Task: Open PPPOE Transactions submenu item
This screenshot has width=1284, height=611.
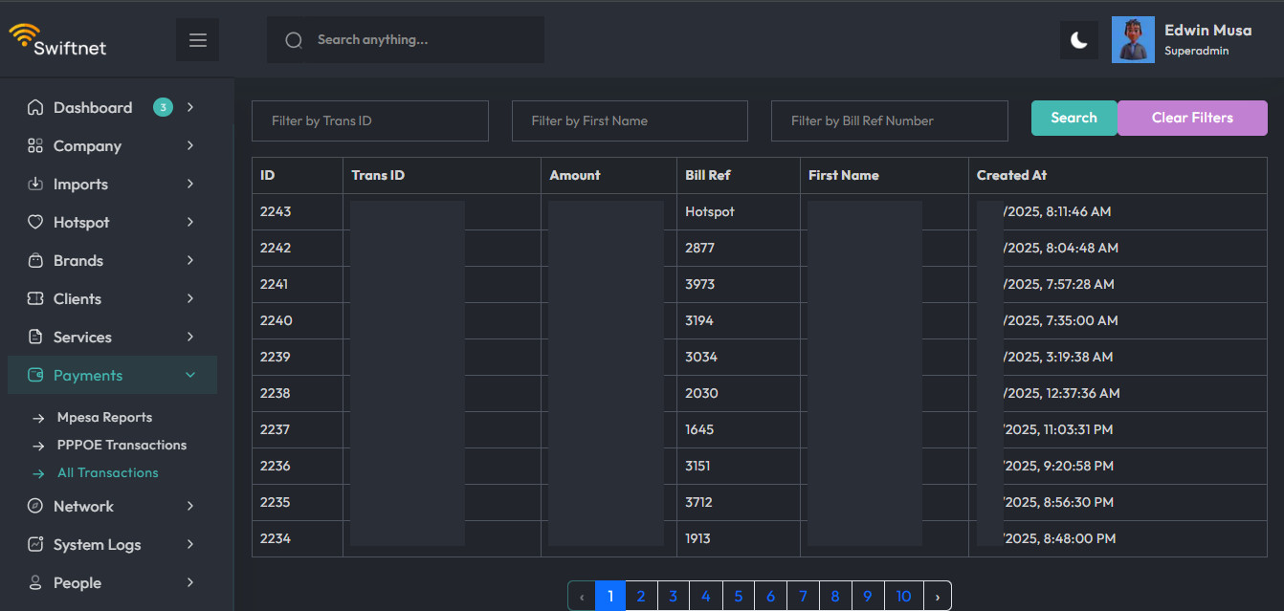Action: point(122,445)
